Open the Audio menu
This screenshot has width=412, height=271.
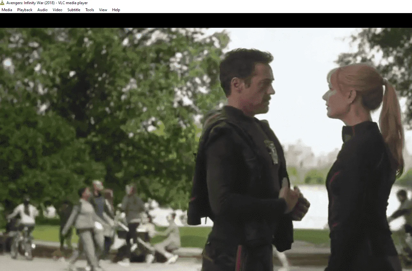coord(42,10)
